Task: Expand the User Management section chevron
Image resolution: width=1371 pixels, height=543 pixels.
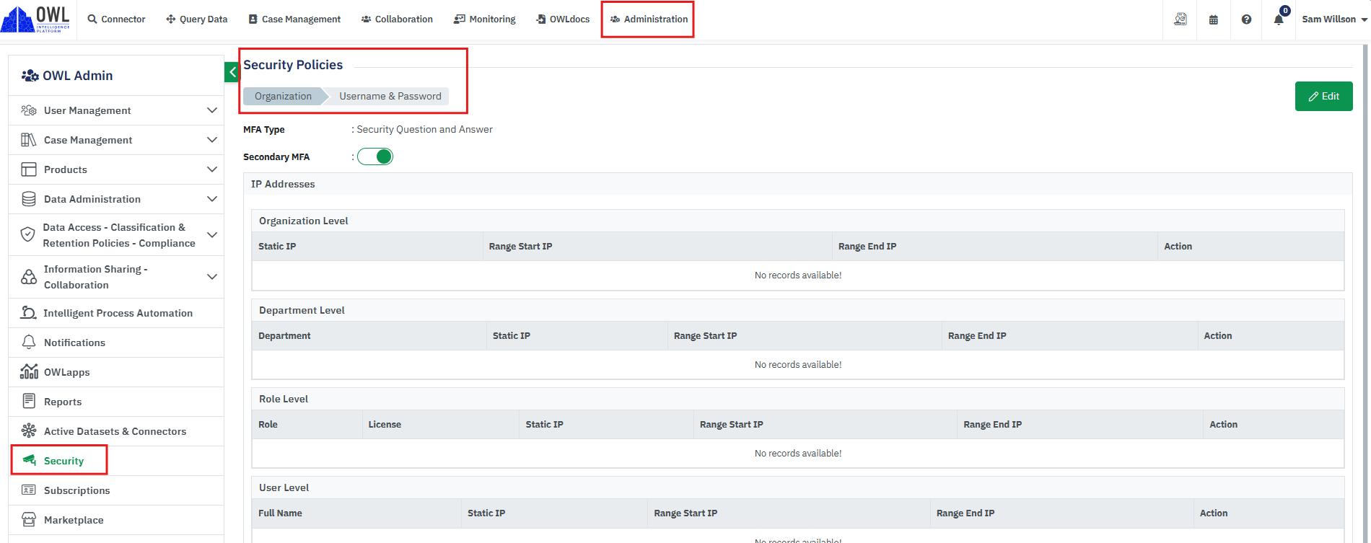Action: coord(212,110)
